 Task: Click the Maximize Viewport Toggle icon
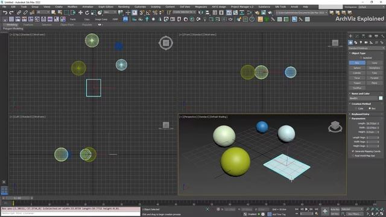[x=382, y=214]
